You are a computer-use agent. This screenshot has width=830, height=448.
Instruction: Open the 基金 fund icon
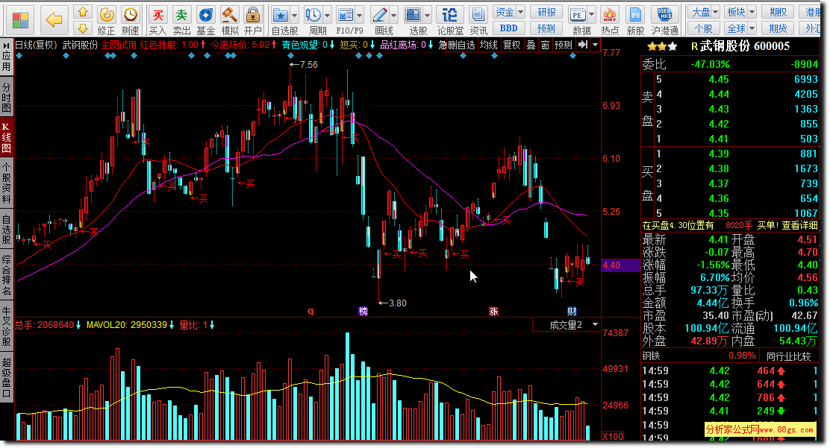[x=205, y=20]
